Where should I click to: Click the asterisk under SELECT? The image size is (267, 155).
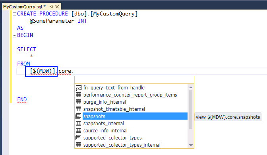click(31, 56)
